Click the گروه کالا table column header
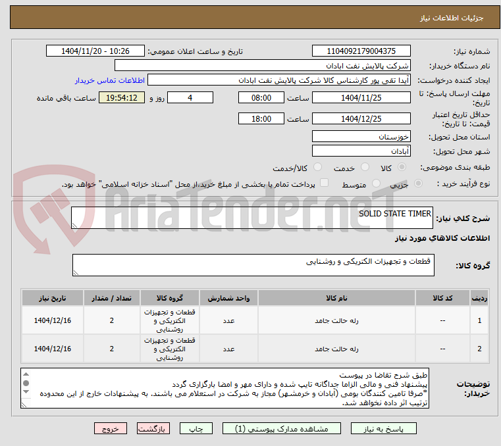 [x=169, y=298]
